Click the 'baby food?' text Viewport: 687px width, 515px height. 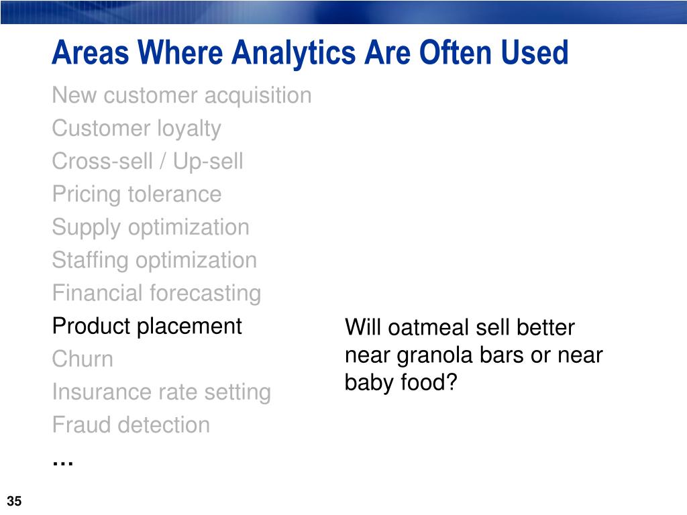click(x=401, y=382)
